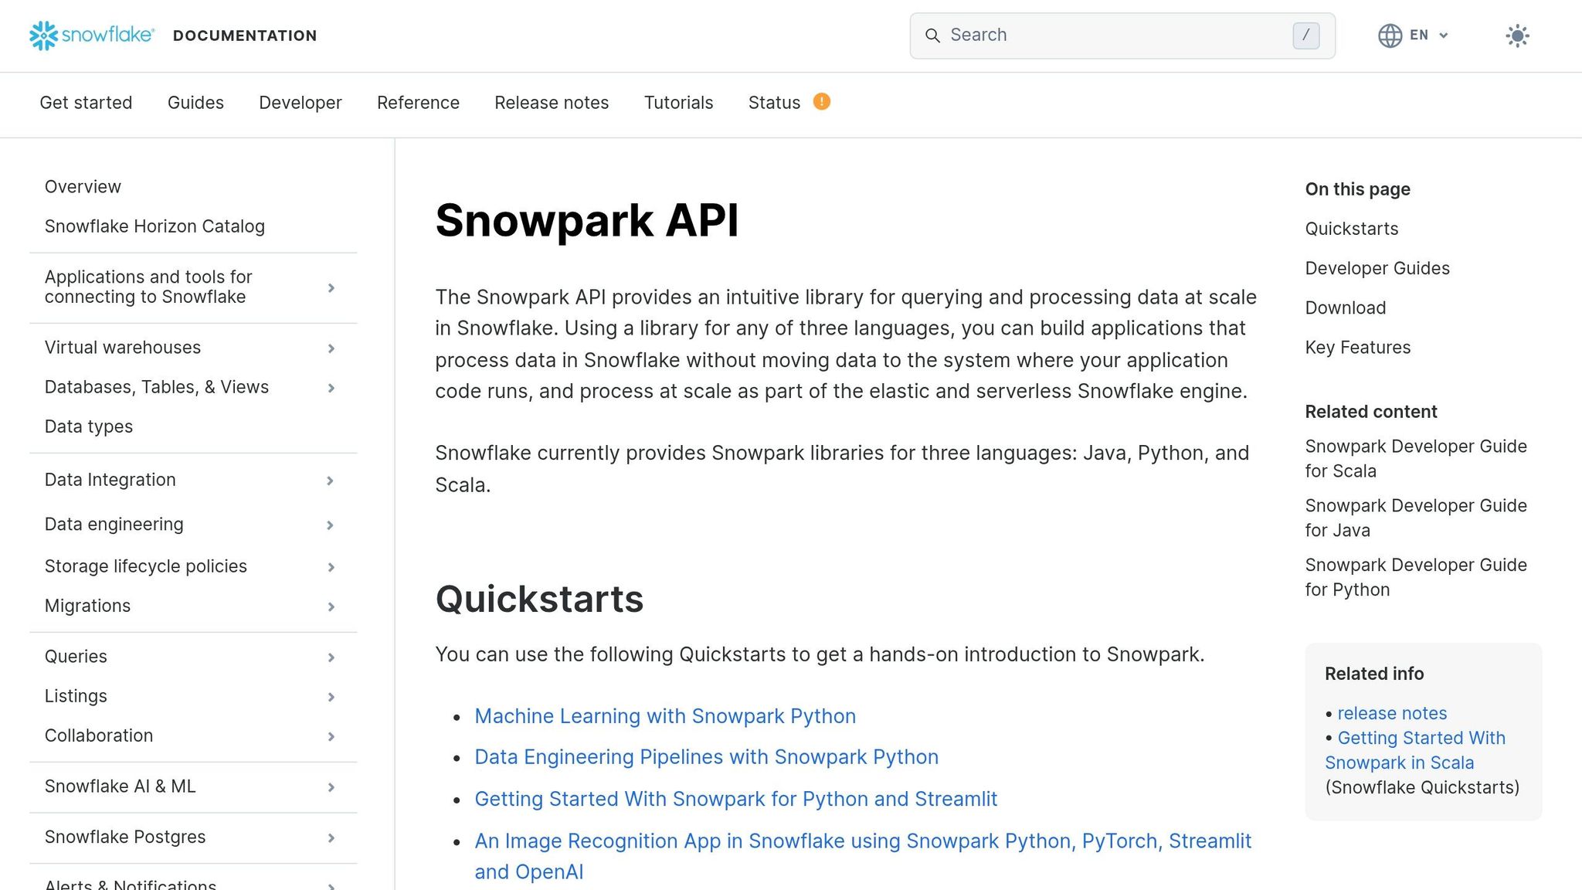1582x890 pixels.
Task: Expand Applications and tools for connecting
Action: pyautogui.click(x=331, y=287)
